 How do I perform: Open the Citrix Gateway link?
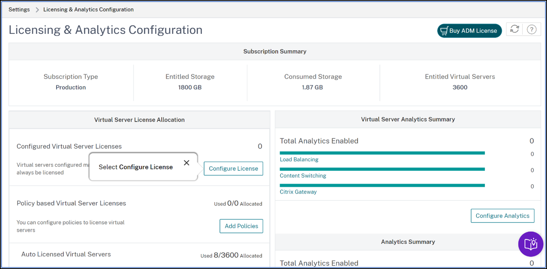[298, 192]
